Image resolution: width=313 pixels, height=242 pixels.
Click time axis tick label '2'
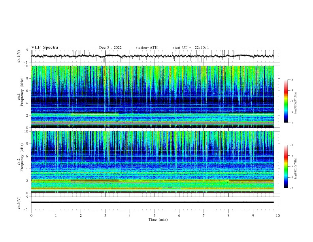coord(81,216)
